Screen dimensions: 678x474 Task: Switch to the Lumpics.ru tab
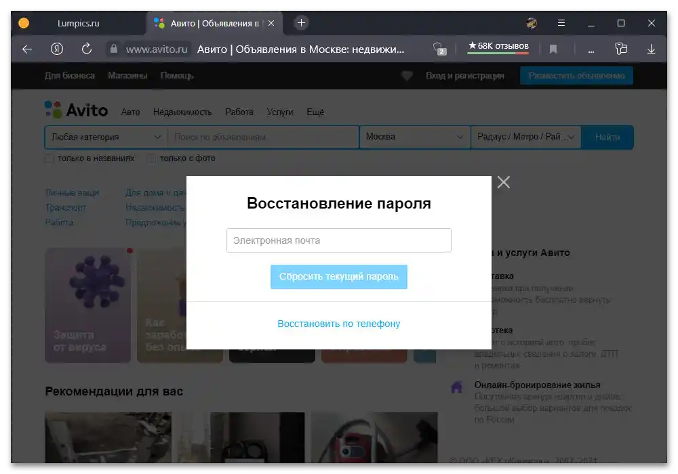click(x=78, y=23)
